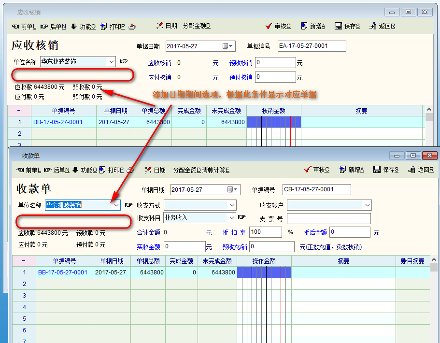Click 新增 in the 收款单 toolbar
Viewport: 440px width, 343px height.
343,170
